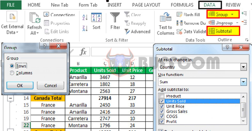Select the Units Sold column header cell
Viewport: 252px width, 131px height.
tap(105, 70)
